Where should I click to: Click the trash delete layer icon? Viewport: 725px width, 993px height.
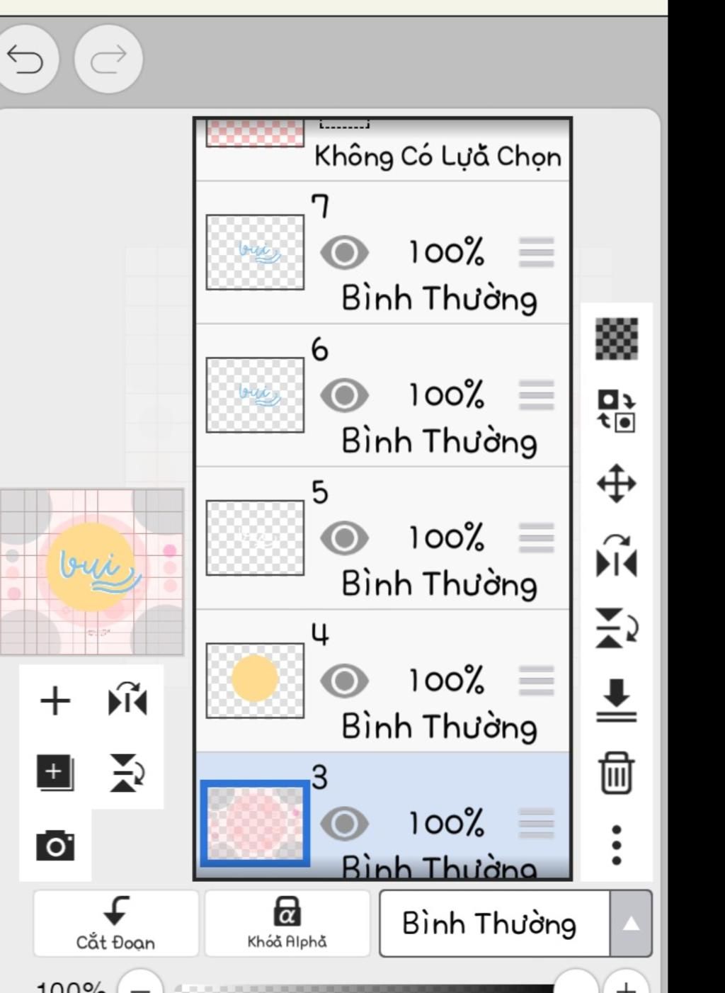[x=617, y=773]
